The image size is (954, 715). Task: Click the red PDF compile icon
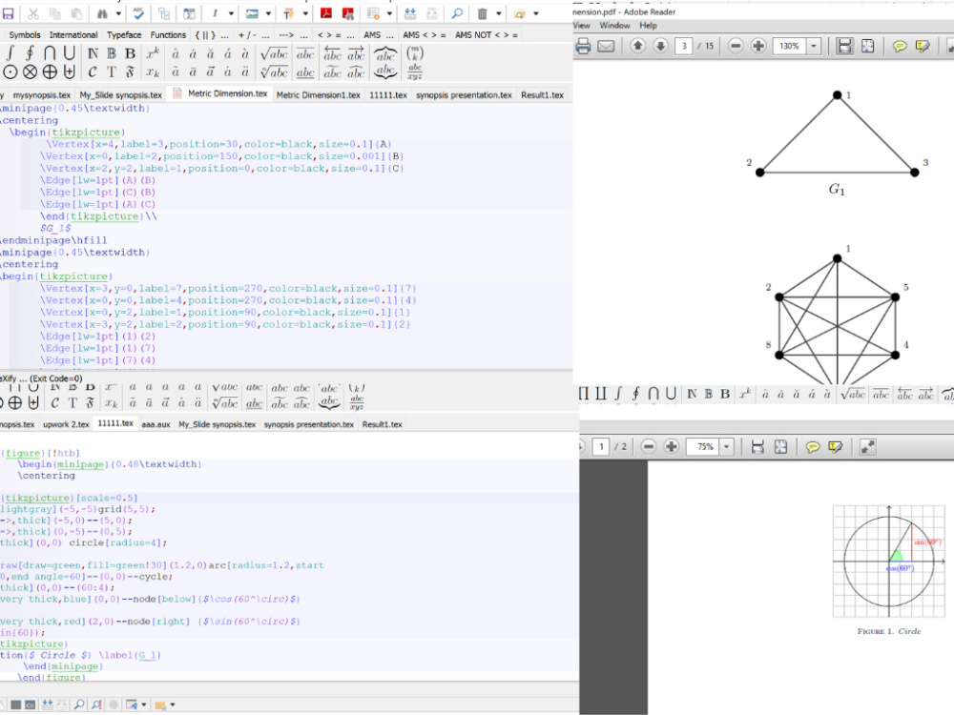click(326, 13)
